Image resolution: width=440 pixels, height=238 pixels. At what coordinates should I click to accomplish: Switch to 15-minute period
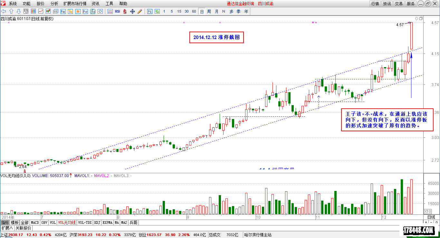point(179,11)
